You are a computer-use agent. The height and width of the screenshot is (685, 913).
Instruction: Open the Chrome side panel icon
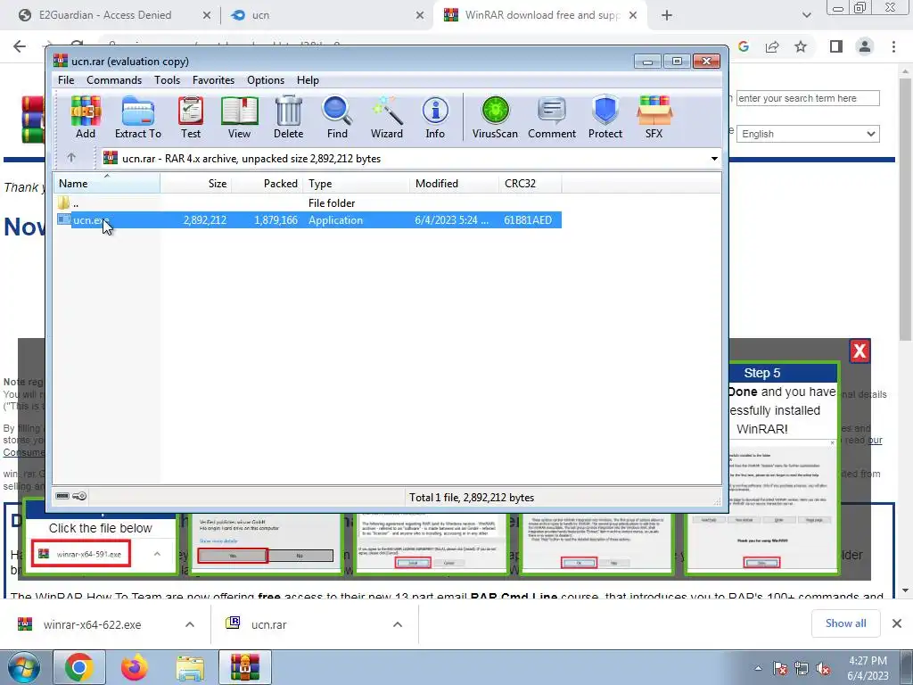point(836,46)
